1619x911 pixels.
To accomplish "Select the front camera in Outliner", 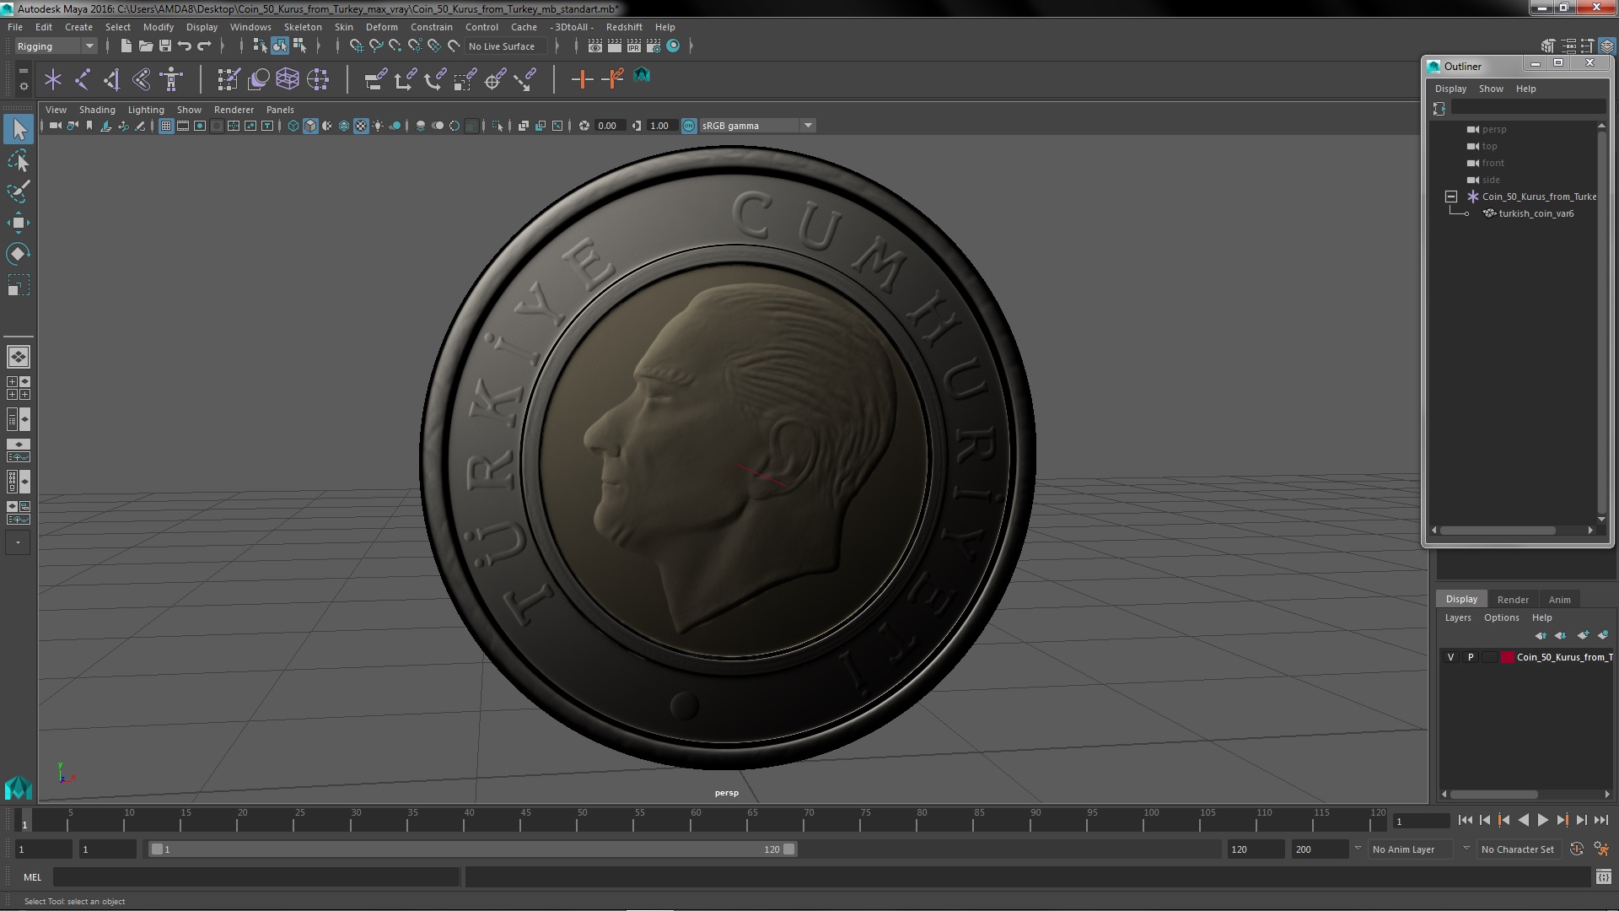I will pyautogui.click(x=1493, y=163).
